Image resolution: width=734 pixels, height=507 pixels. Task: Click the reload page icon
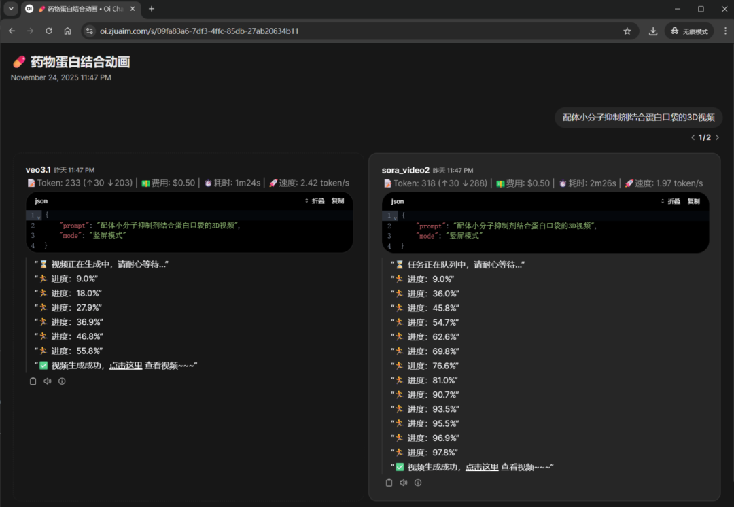tap(48, 31)
